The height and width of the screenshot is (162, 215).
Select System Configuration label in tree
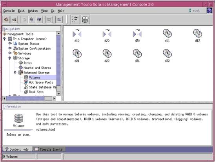[34, 48]
